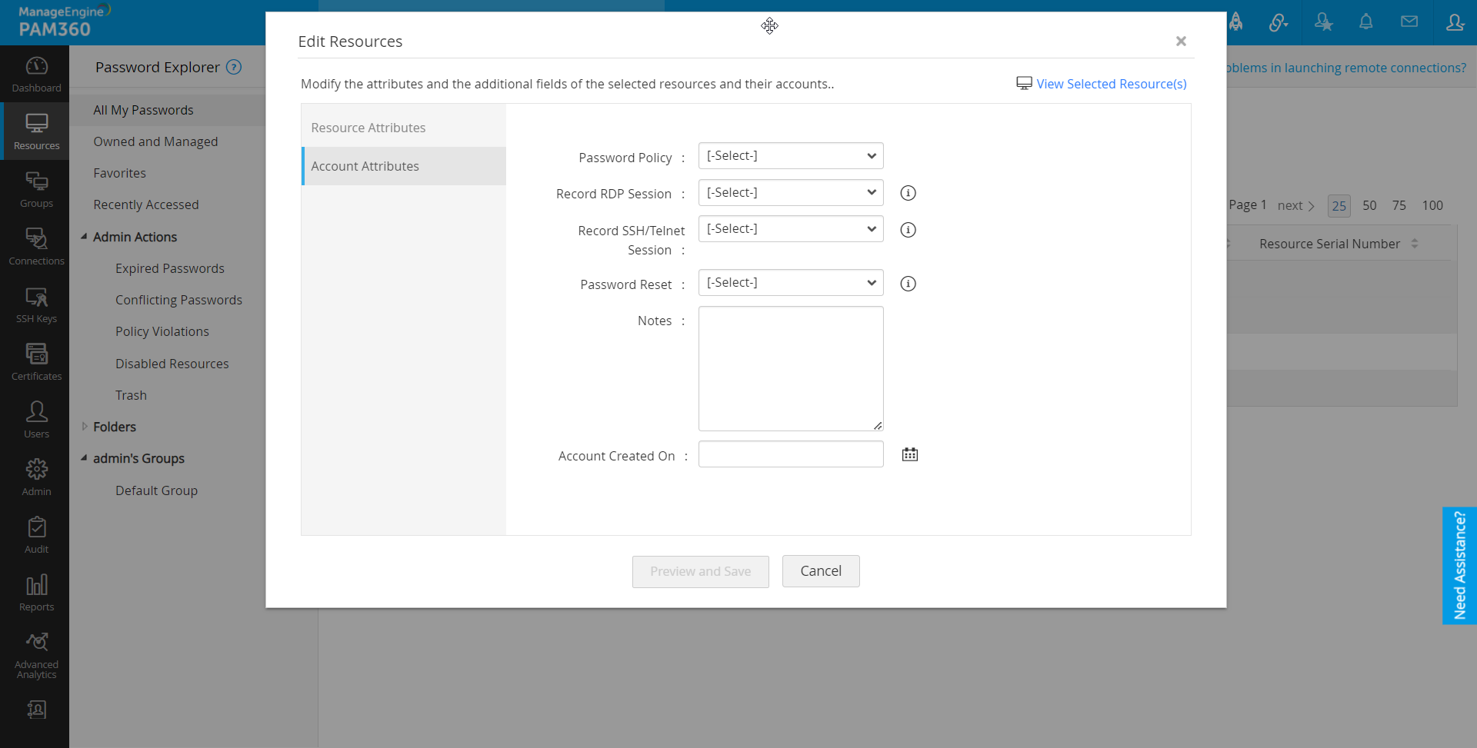Open the Record SSH/Telnet Session dropdown
Image resolution: width=1477 pixels, height=748 pixels.
click(791, 229)
